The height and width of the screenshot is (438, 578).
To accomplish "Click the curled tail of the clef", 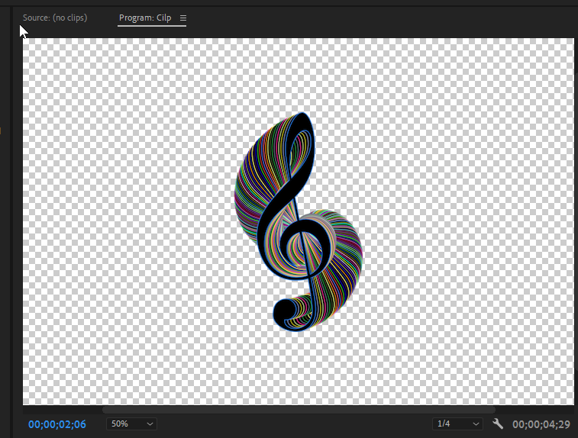I will pos(283,313).
